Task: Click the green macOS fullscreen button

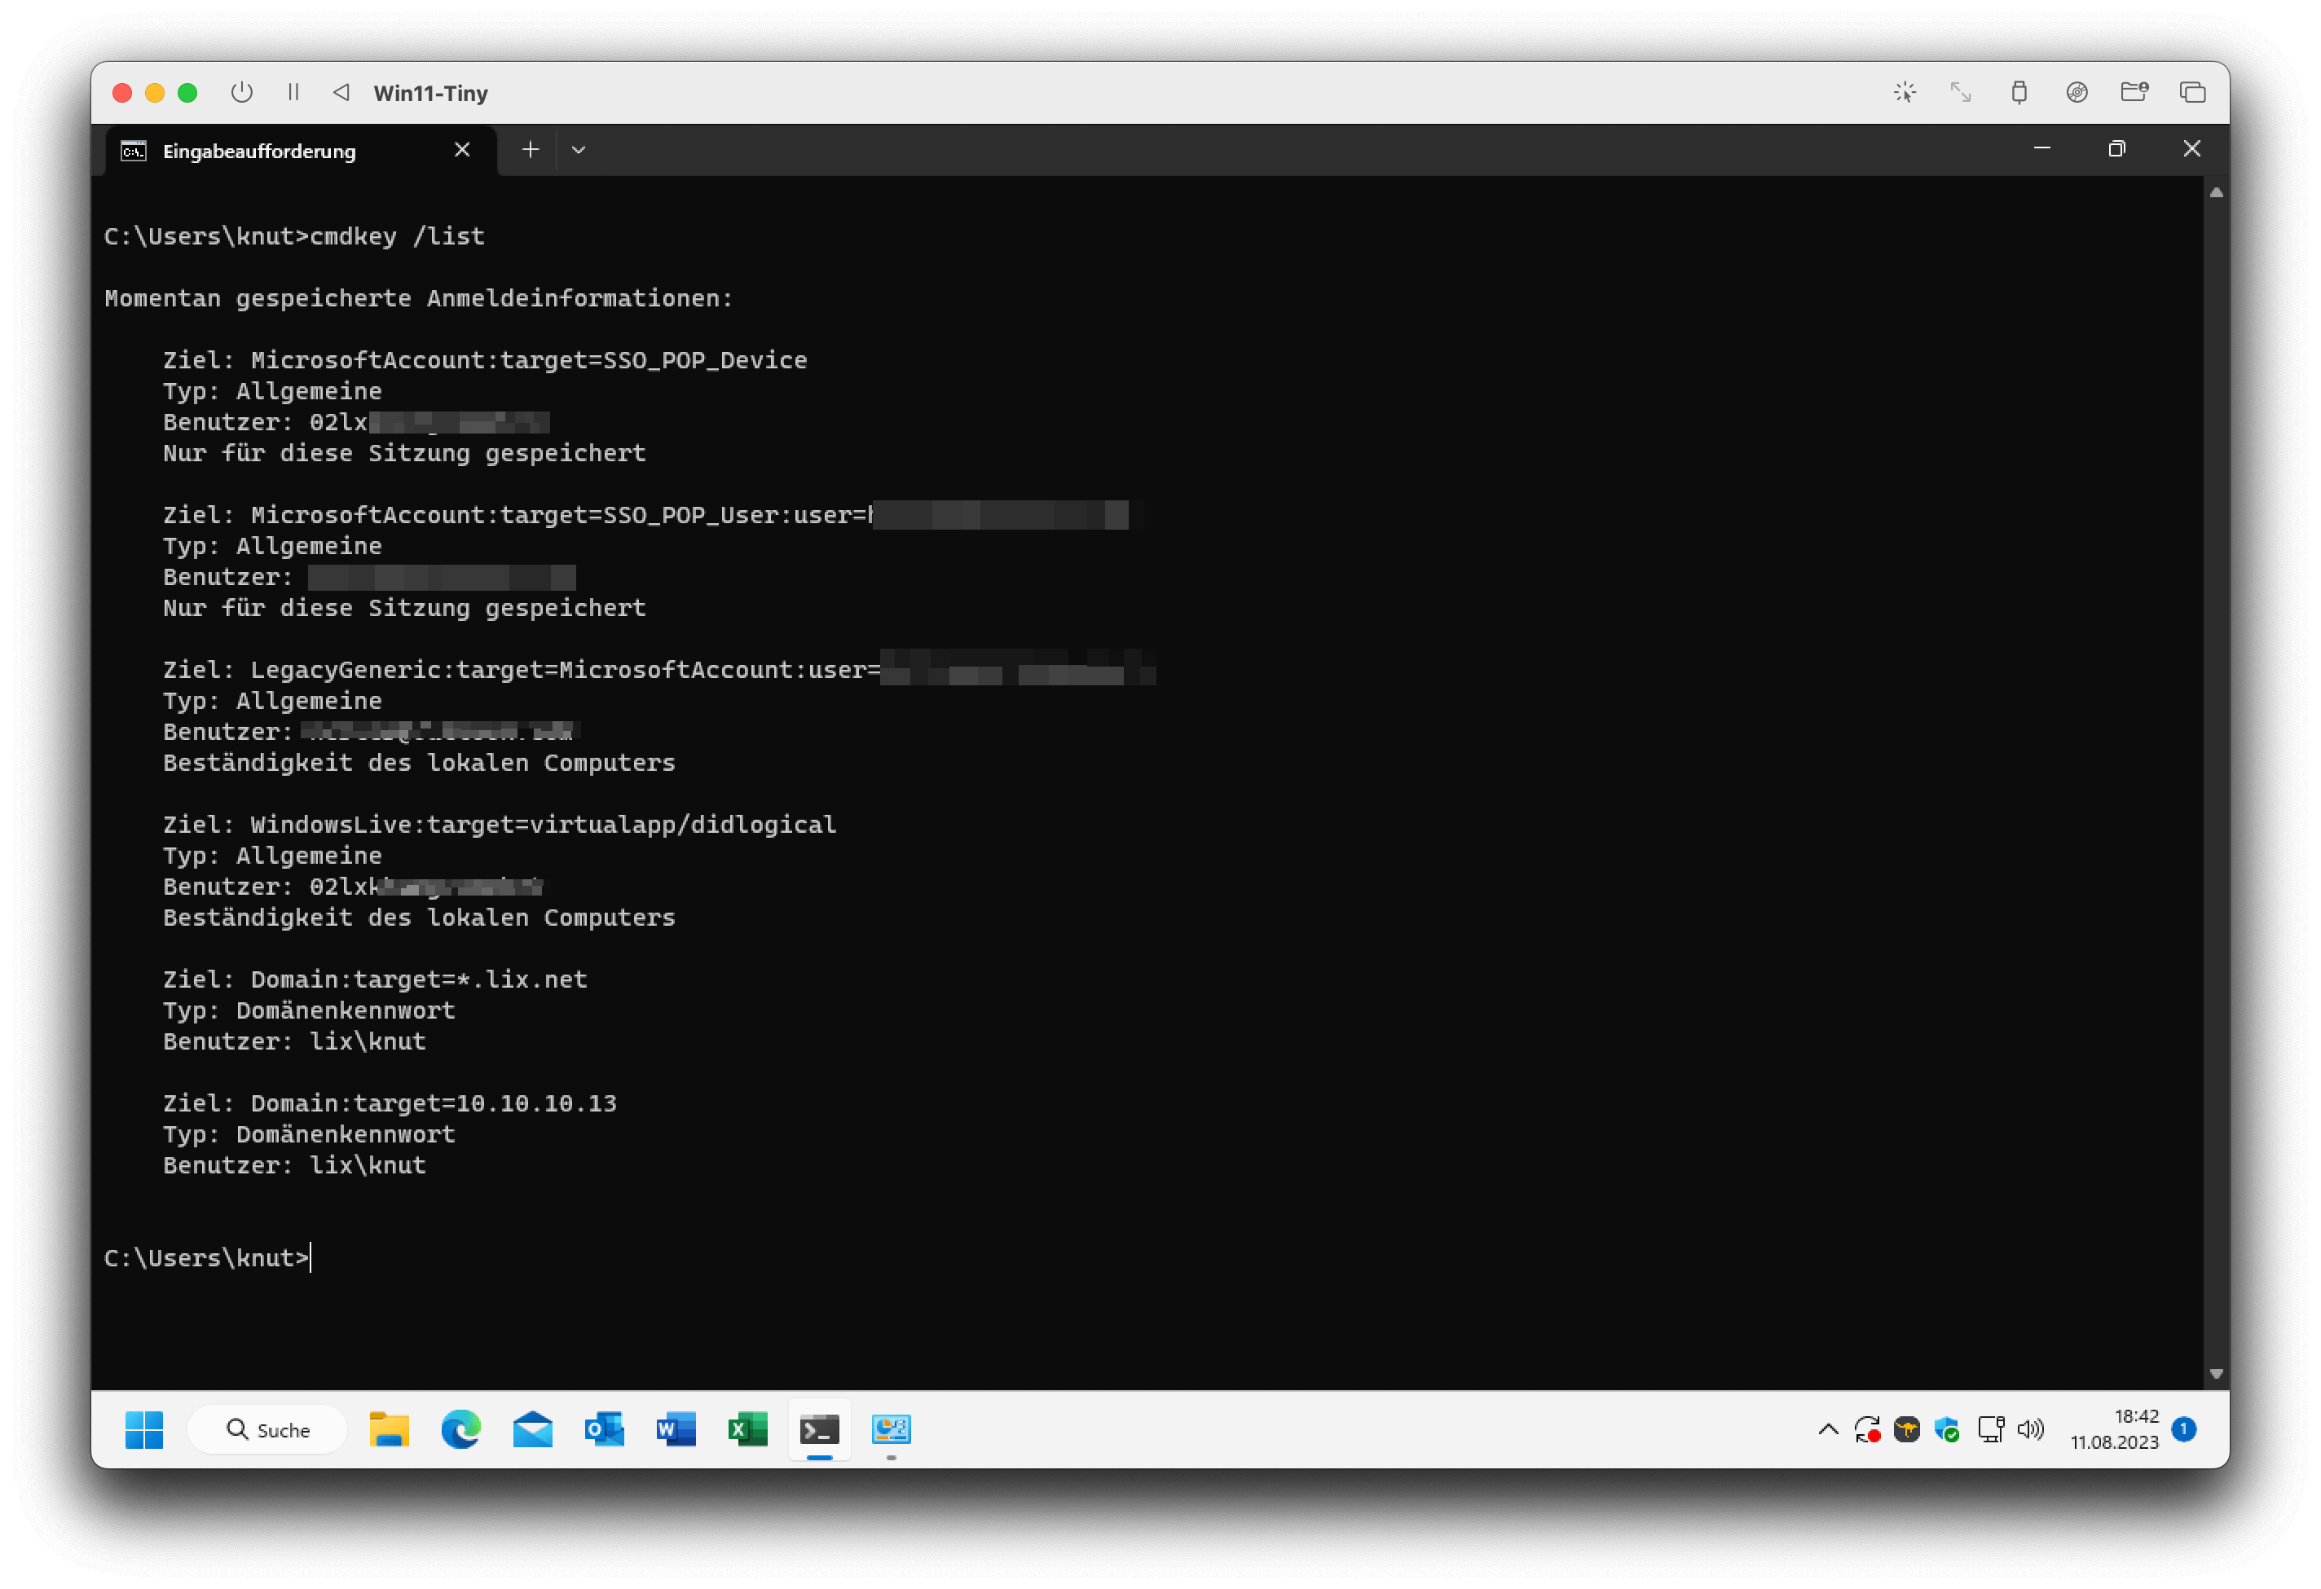Action: point(187,93)
